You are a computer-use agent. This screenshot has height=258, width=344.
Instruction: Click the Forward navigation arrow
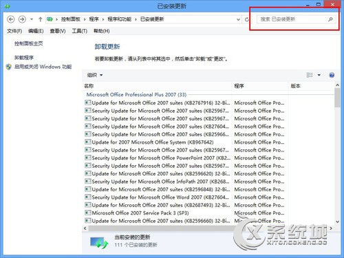pos(22,19)
